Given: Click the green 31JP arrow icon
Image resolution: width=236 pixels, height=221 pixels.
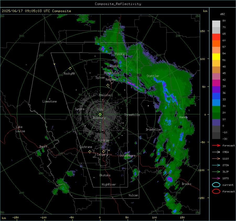Looking at the screenshot, I should point(216,172).
